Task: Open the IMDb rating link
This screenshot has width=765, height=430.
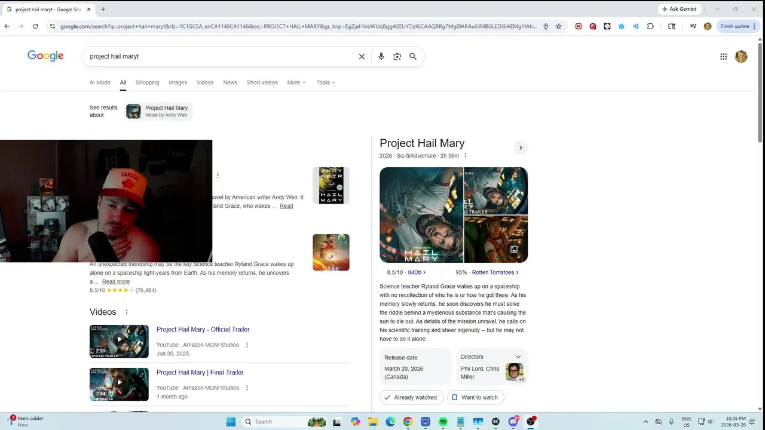Action: [417, 272]
